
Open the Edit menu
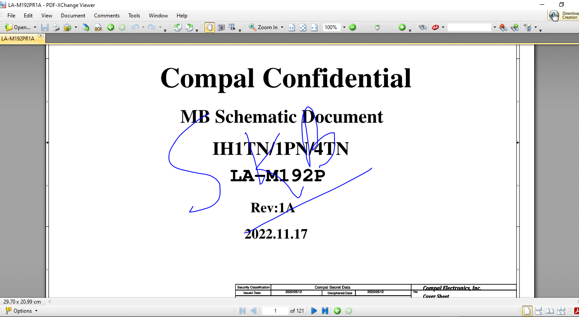click(x=28, y=16)
